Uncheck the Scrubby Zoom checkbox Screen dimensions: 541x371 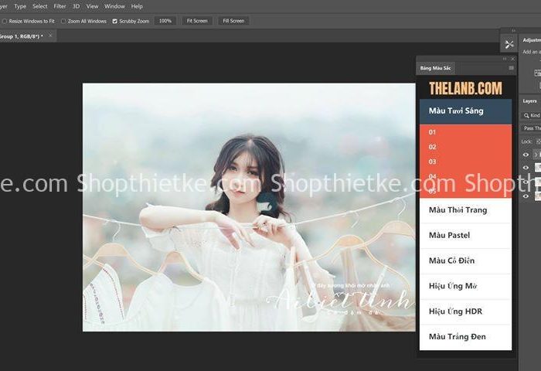click(115, 21)
